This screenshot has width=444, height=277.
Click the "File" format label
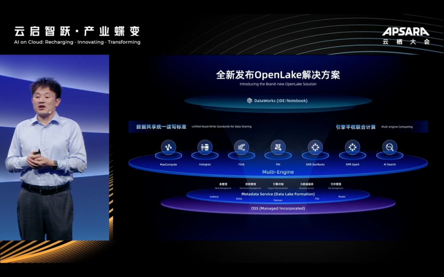point(317,199)
